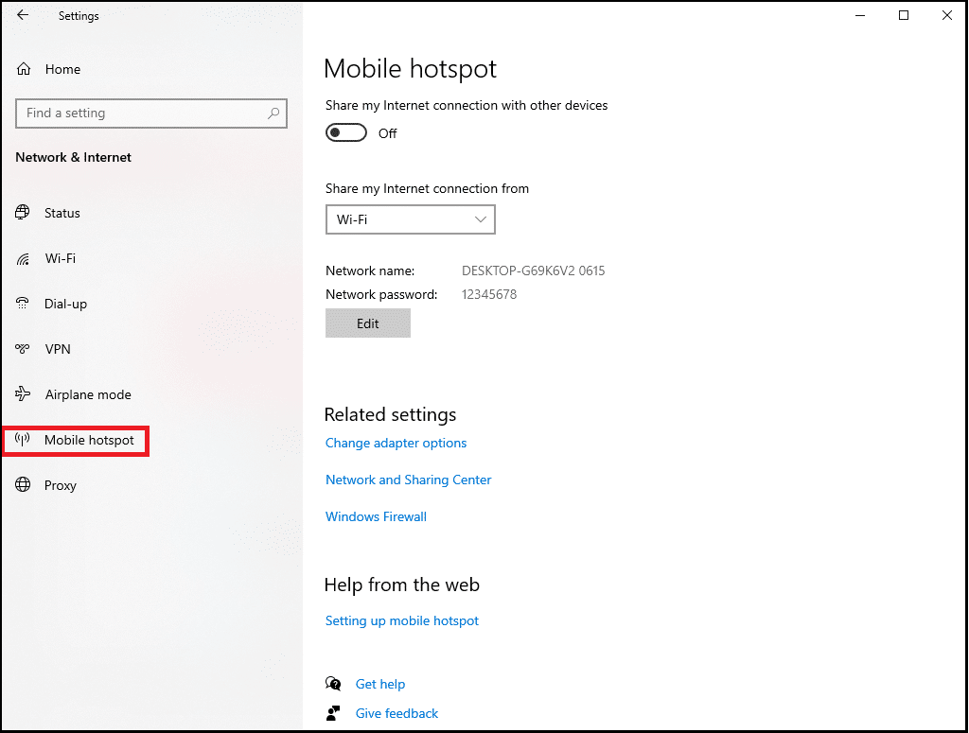Click the Dial-up icon
This screenshot has width=969, height=733.
tap(23, 304)
